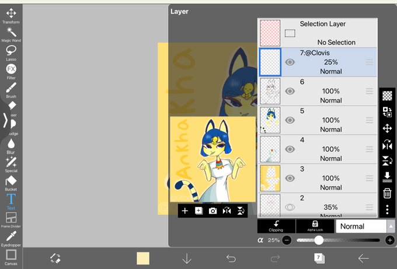Click the reorder handle of layer 4
397x269 pixels.
(370, 149)
